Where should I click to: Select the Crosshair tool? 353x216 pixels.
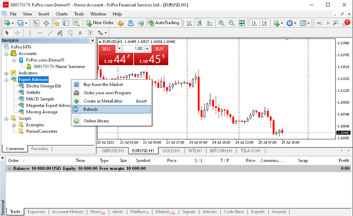pyautogui.click(x=17, y=33)
